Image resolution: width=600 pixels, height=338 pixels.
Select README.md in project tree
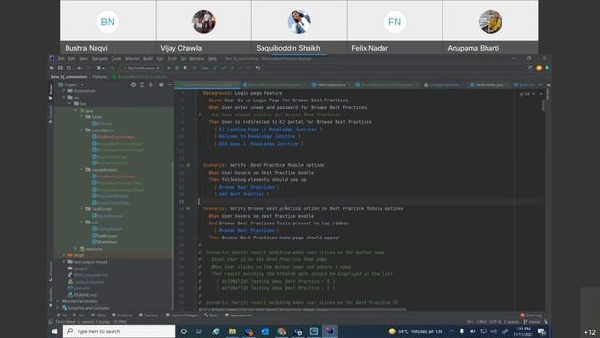pyautogui.click(x=82, y=295)
